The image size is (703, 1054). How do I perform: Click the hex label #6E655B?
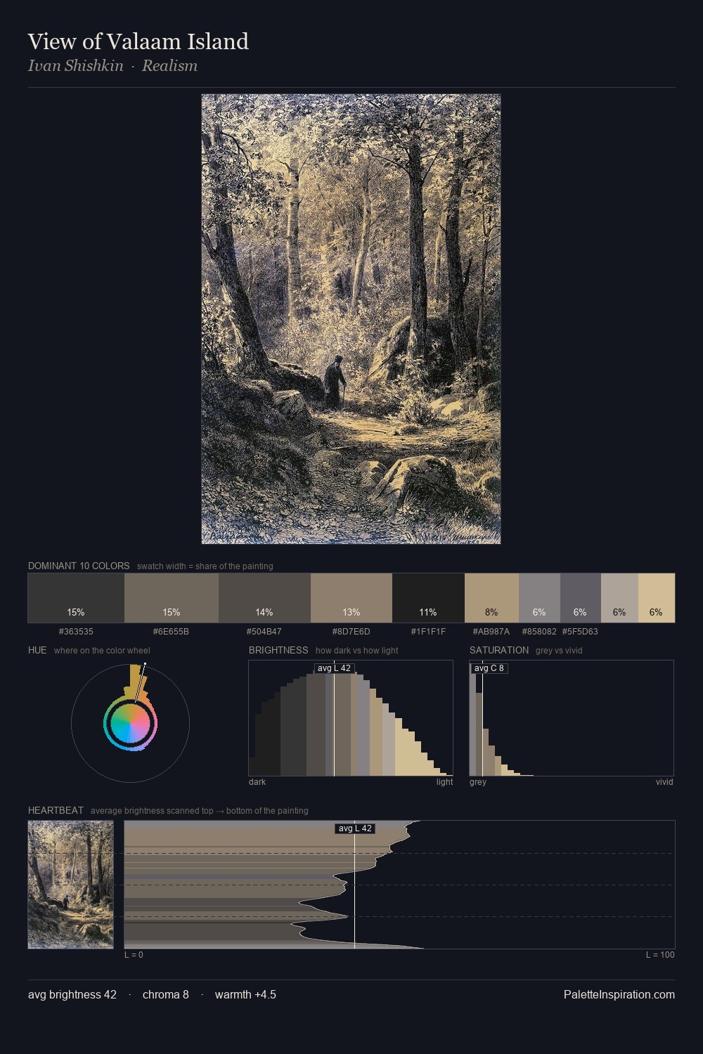171,632
